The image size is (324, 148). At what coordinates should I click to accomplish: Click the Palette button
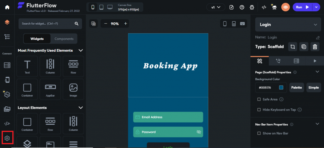pos(296,88)
